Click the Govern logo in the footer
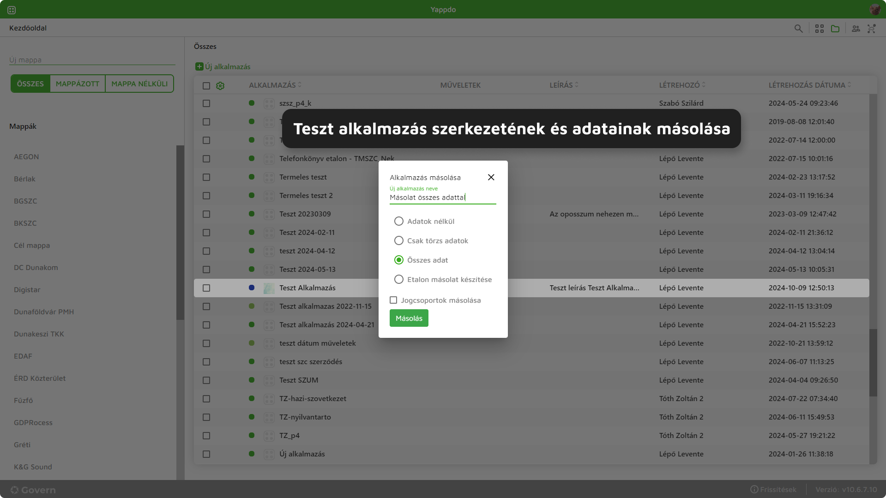Viewport: 886px width, 498px height. [33, 490]
